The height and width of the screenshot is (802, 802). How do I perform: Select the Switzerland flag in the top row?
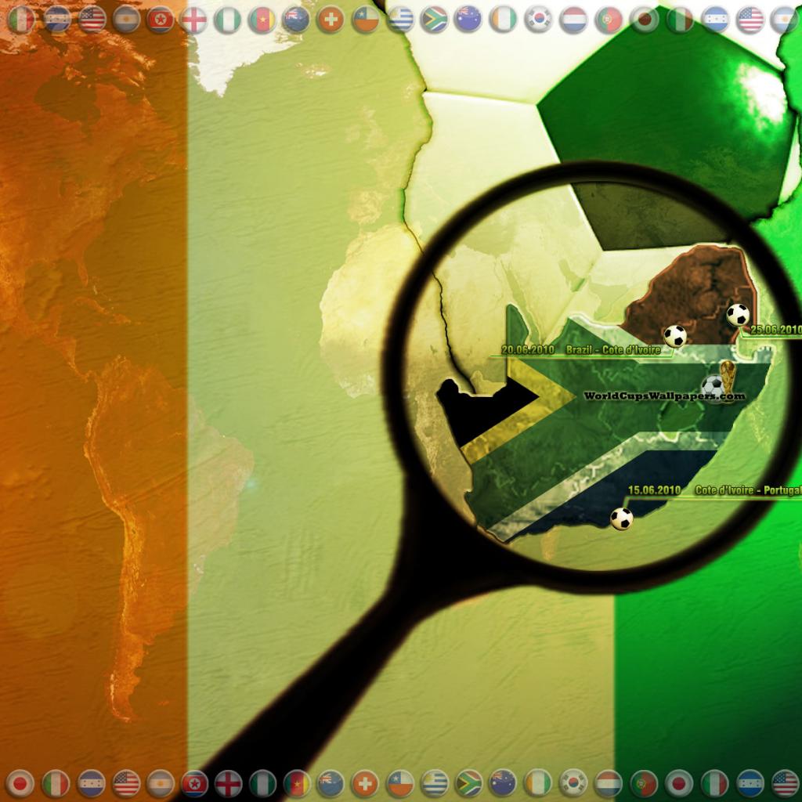330,20
